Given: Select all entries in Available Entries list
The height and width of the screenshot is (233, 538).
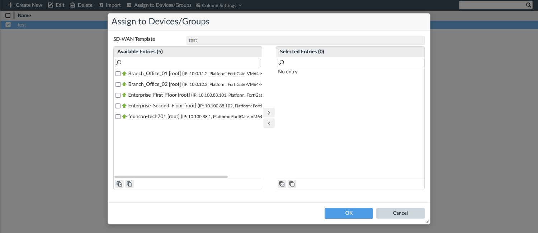Looking at the screenshot, I should (x=119, y=184).
